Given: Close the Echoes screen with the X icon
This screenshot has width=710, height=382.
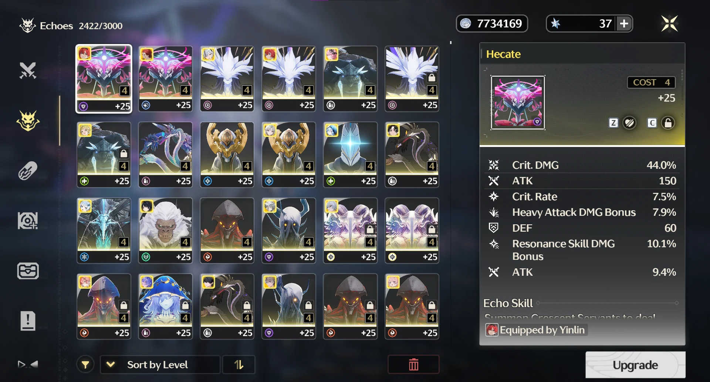Looking at the screenshot, I should (x=670, y=24).
